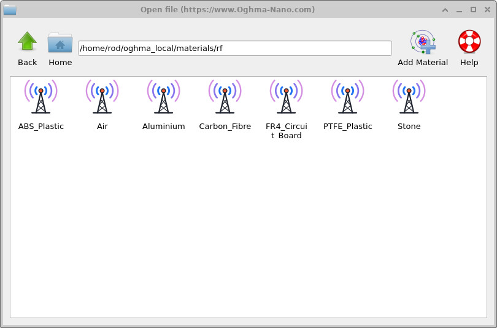Click the path field showing /home/rod/oghma_local/materials/rf

(235, 48)
